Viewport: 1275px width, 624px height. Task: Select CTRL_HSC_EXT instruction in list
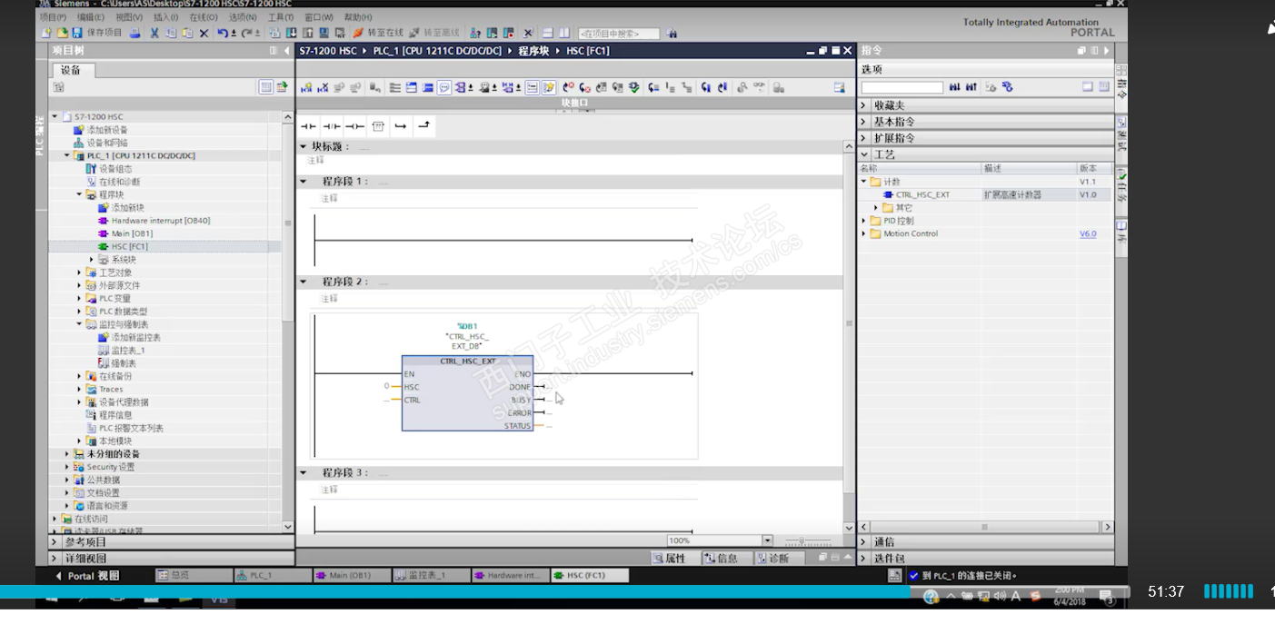point(922,194)
